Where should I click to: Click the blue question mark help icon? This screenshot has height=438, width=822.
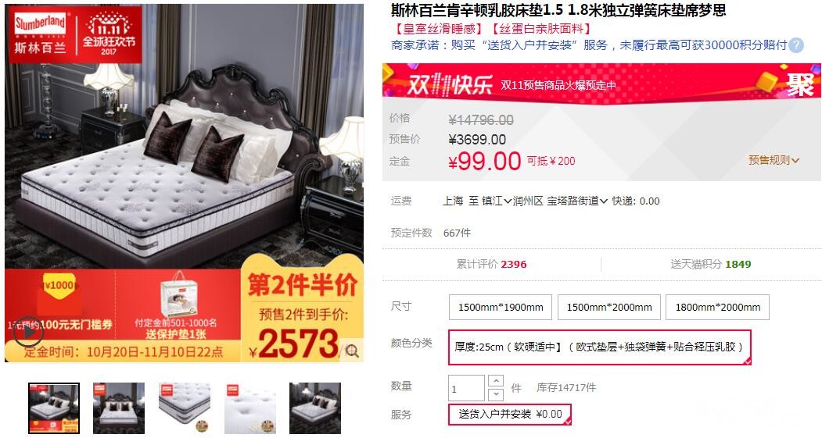[x=795, y=45]
